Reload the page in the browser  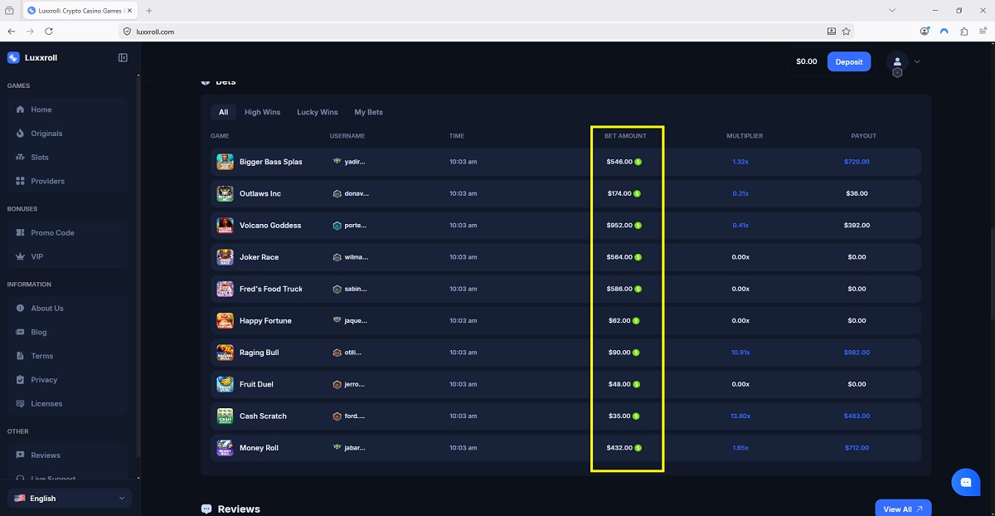point(49,32)
